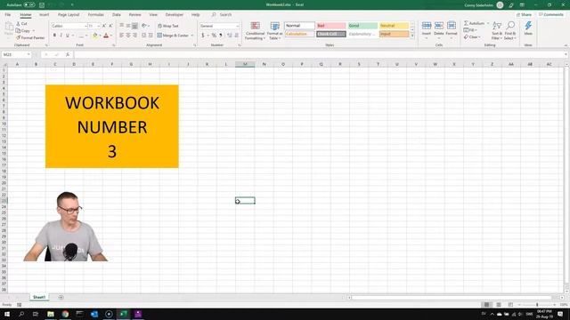This screenshot has width=570, height=320.
Task: Click the Save icon in title bar
Action: pyautogui.click(x=42, y=5)
